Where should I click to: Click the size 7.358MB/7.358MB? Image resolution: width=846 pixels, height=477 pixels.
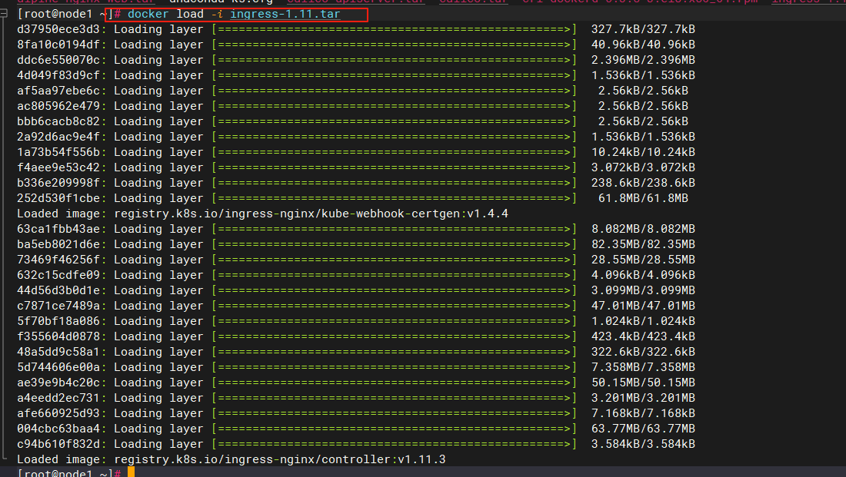coord(643,367)
